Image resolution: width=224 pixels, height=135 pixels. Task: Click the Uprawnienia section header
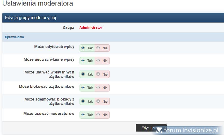tap(14, 37)
